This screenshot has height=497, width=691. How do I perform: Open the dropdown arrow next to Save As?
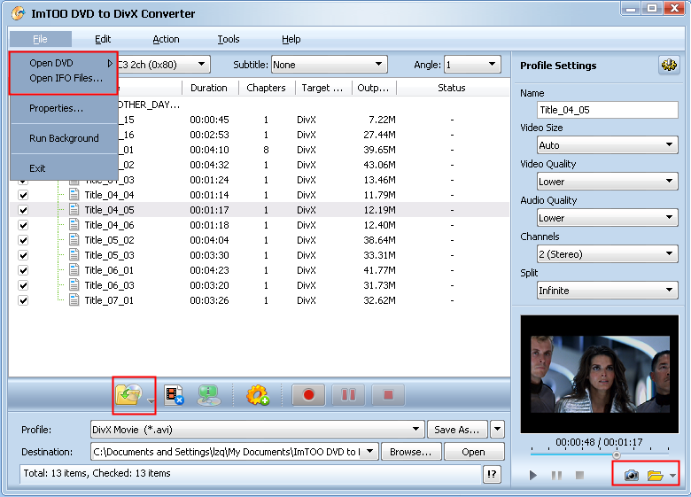[x=497, y=429]
